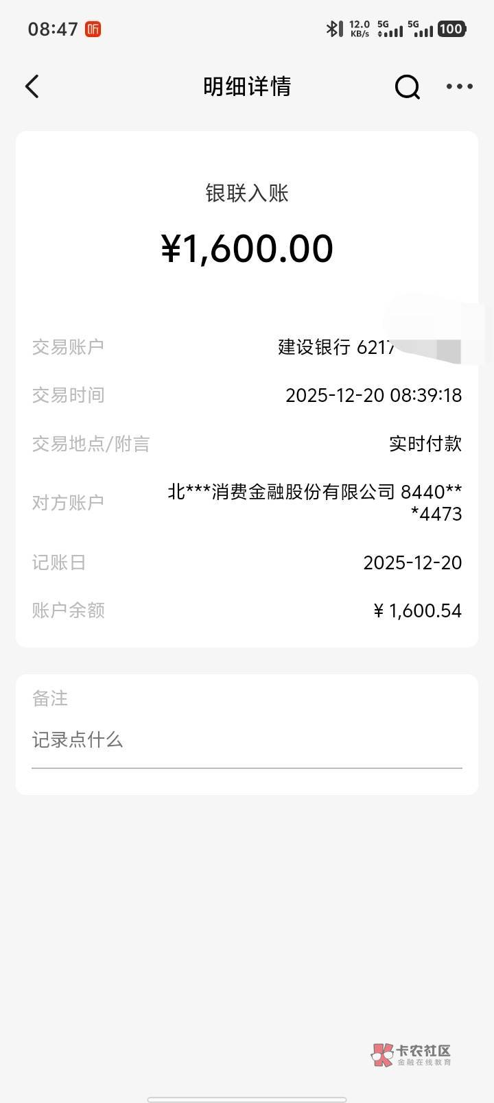Open the search magnifier icon
Screen dimensions: 494x1103
(407, 87)
